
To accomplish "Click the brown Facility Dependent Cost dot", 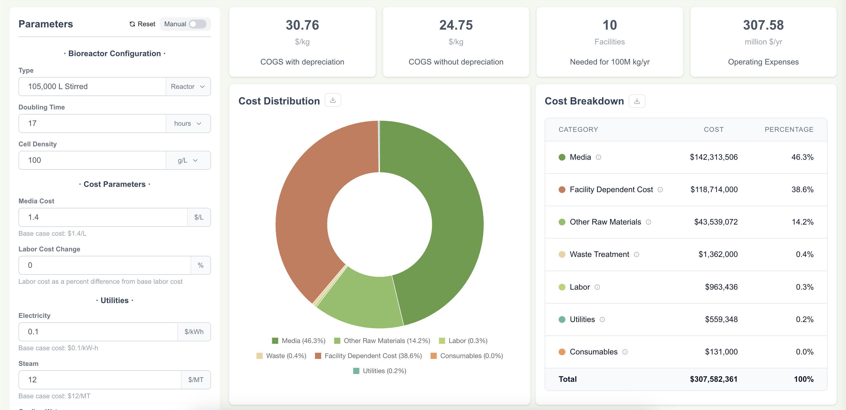I will (x=562, y=190).
